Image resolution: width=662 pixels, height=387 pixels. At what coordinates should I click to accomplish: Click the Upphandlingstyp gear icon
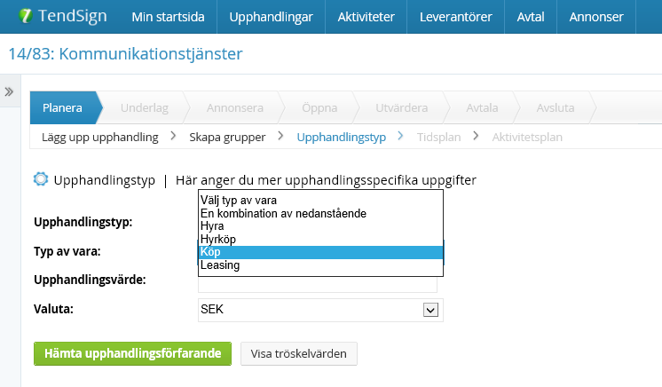tap(41, 179)
